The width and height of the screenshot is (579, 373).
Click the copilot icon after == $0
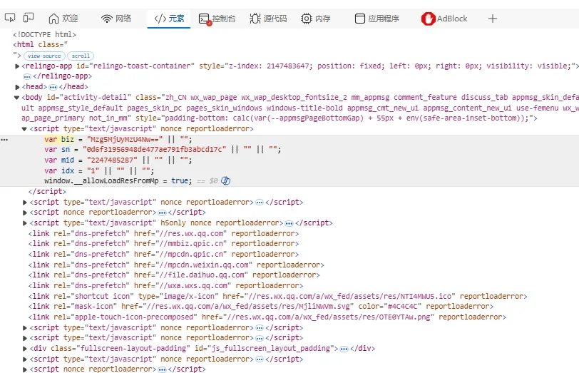click(x=225, y=180)
